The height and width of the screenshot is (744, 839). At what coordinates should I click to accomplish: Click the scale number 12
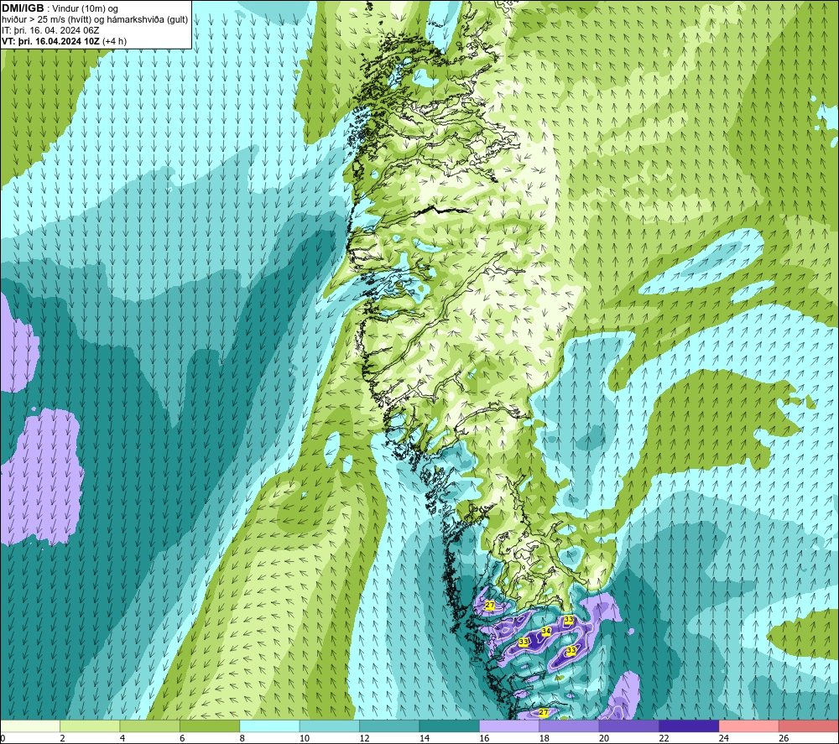[364, 738]
